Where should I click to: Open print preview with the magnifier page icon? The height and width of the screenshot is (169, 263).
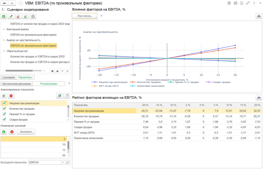[242, 3]
